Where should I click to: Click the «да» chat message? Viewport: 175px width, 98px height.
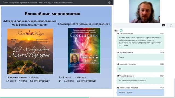(x=141, y=69)
